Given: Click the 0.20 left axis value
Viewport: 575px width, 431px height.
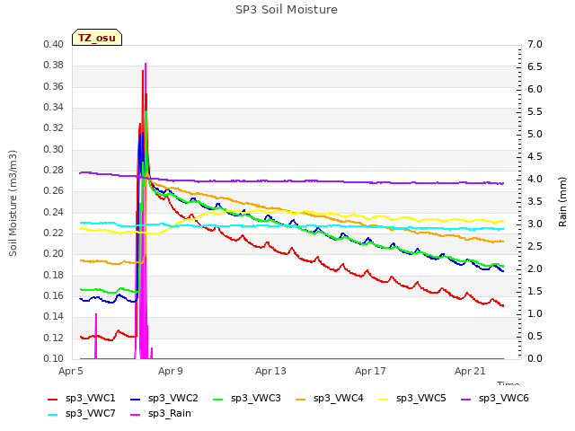Looking at the screenshot, I should (x=54, y=253).
